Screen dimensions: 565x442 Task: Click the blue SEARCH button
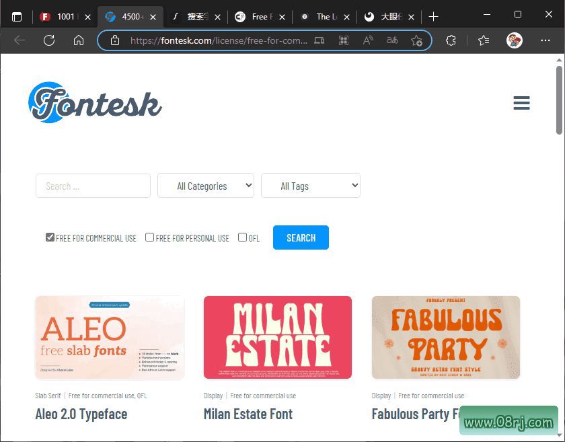301,237
